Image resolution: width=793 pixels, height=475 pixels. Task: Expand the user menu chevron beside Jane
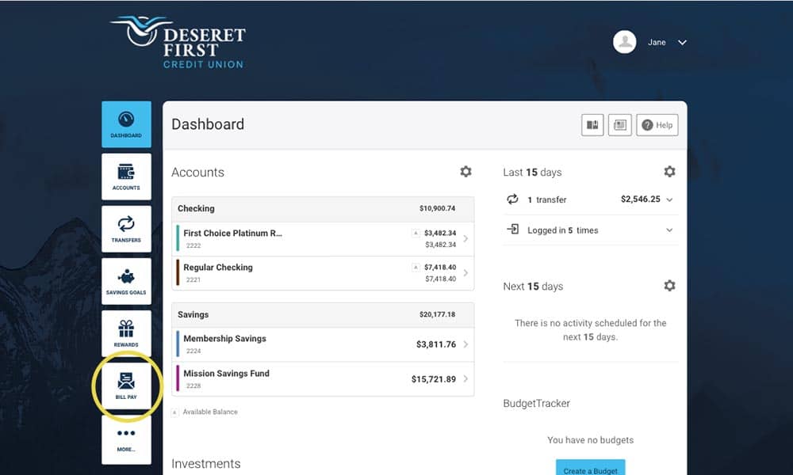[x=682, y=43]
